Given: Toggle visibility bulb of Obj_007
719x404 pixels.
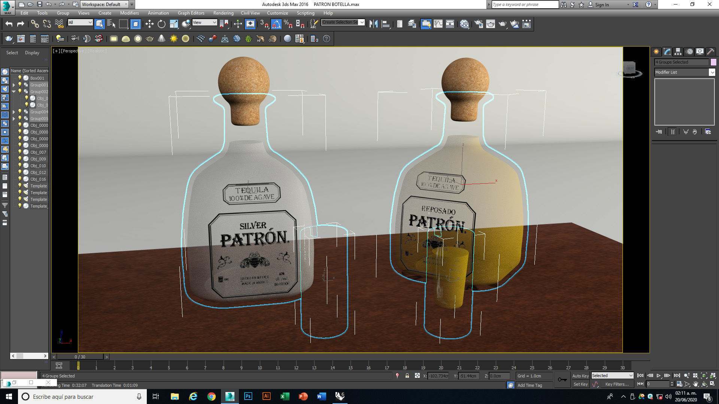Looking at the screenshot, I should [20, 152].
